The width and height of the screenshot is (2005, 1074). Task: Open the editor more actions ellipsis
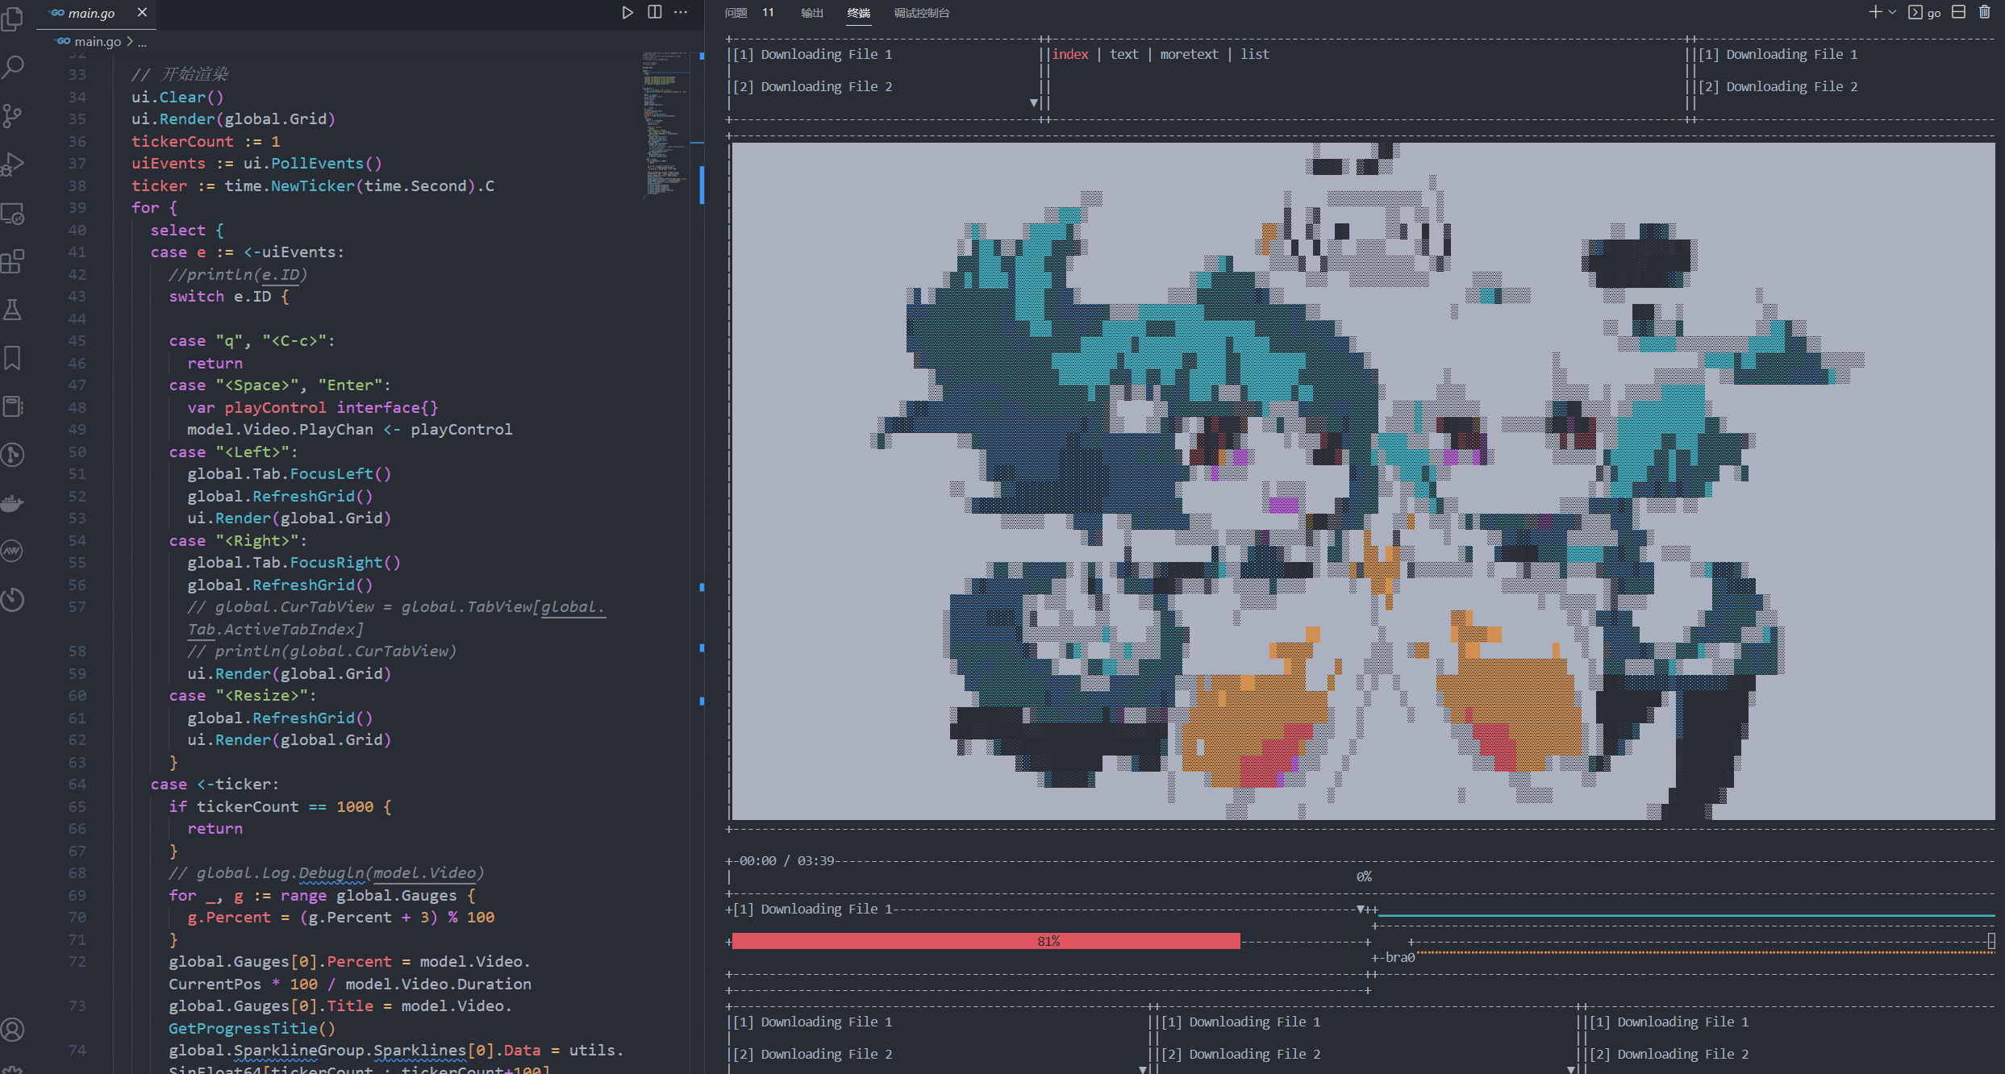click(x=681, y=12)
